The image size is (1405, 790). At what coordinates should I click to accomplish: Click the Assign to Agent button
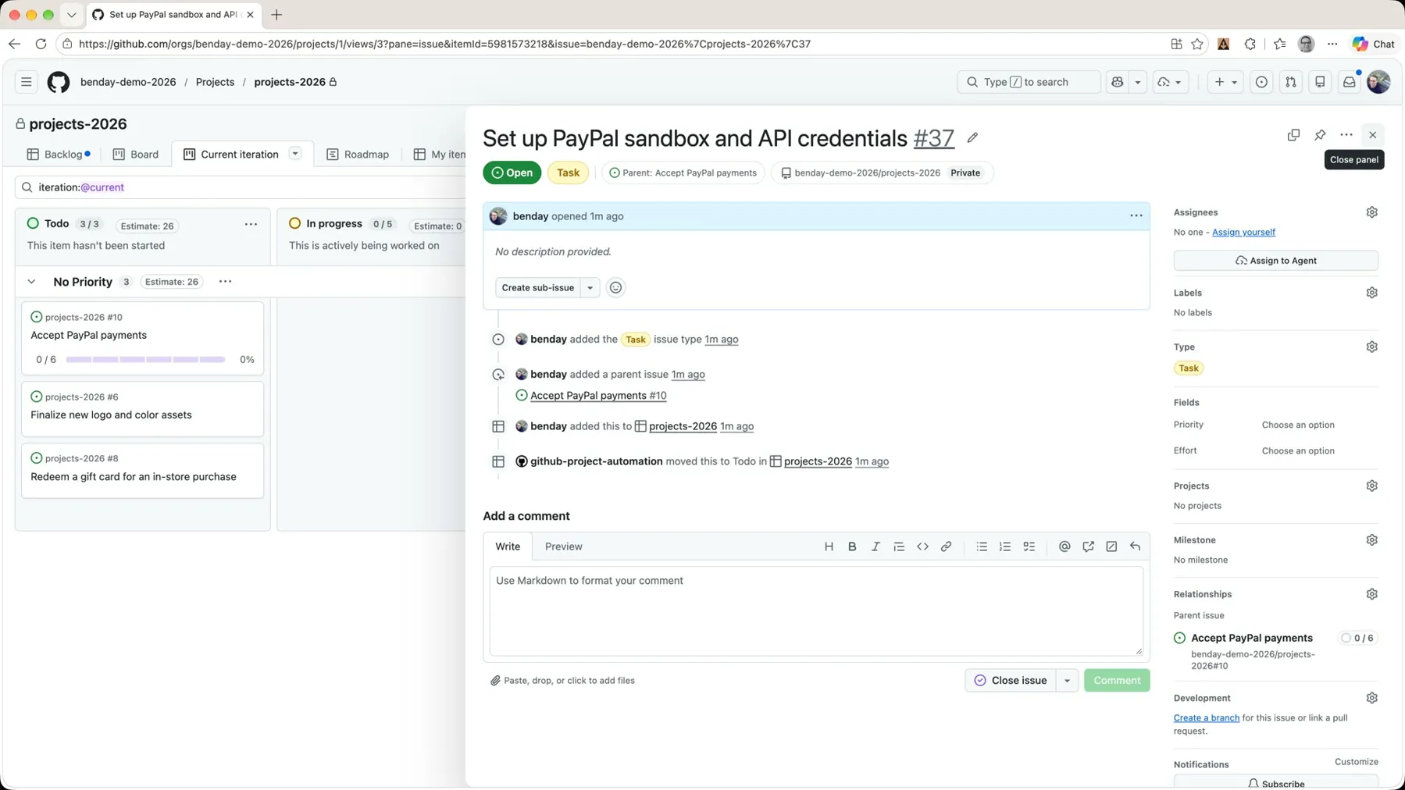coord(1275,261)
